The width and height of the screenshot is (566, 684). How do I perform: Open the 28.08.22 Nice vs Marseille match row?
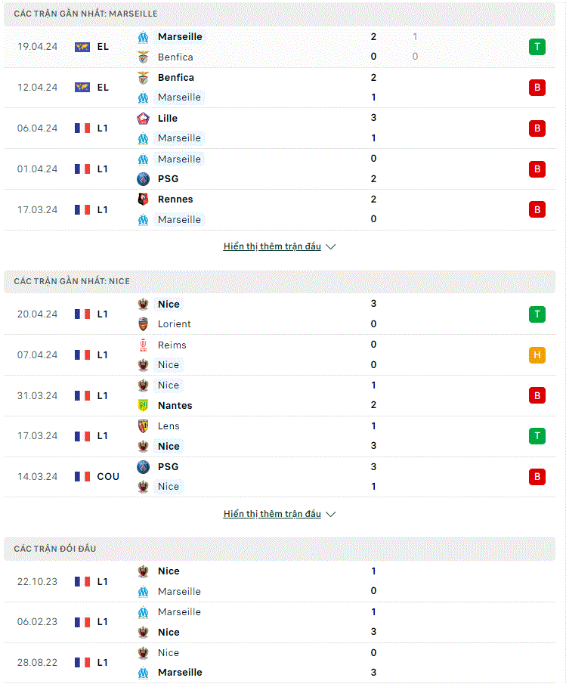point(280,663)
